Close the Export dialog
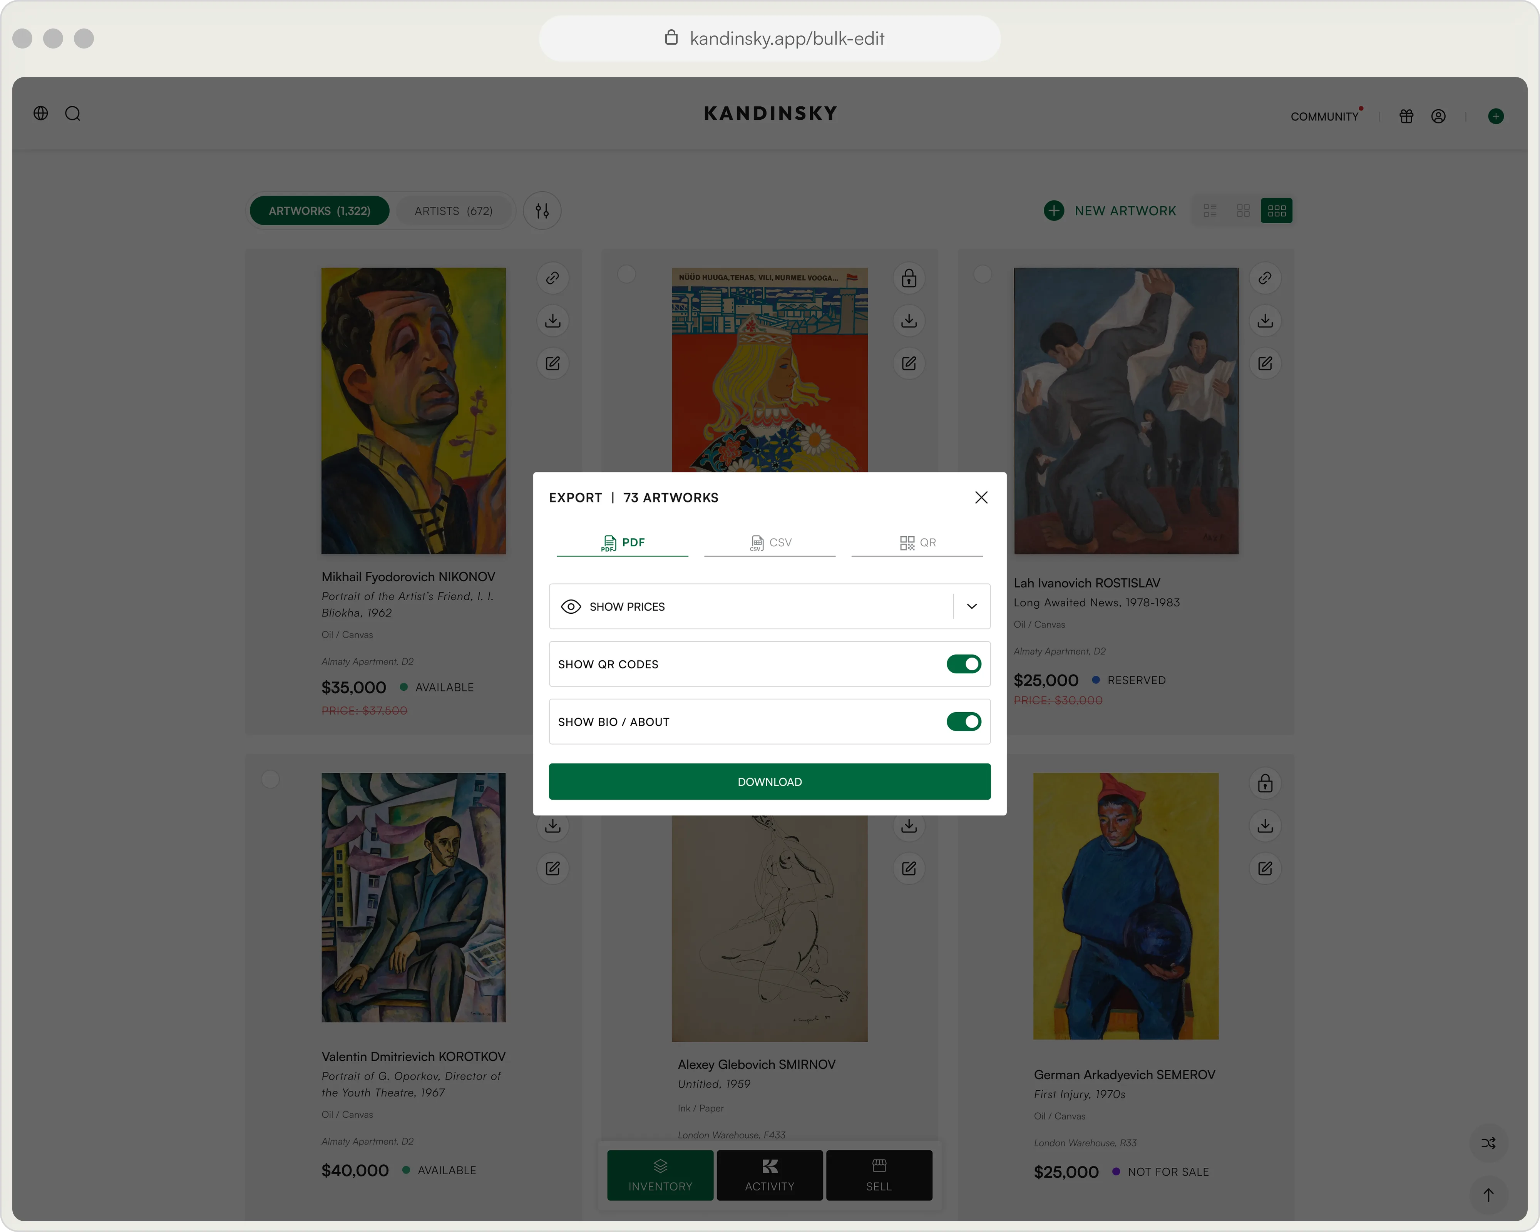Viewport: 1540px width, 1232px height. pos(981,497)
